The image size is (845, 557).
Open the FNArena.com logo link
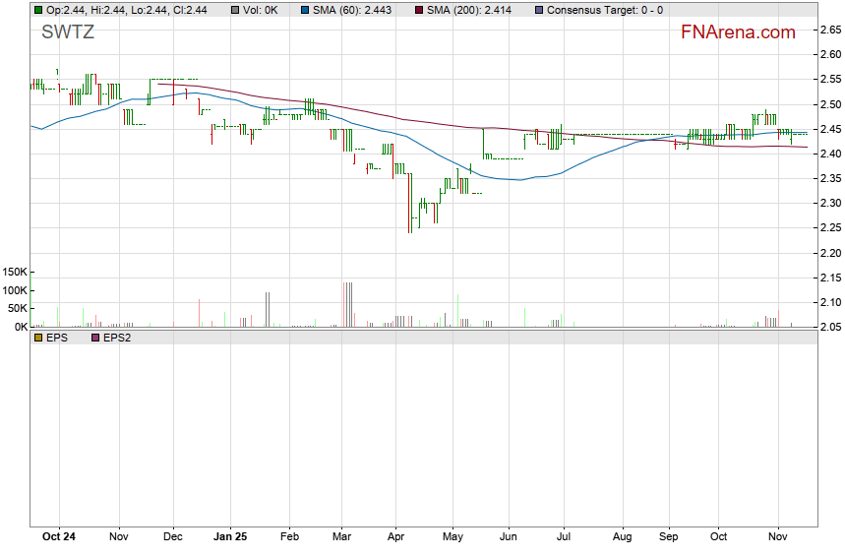tap(738, 32)
